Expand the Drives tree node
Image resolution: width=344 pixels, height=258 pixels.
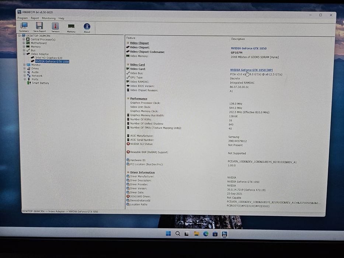pos(24,68)
